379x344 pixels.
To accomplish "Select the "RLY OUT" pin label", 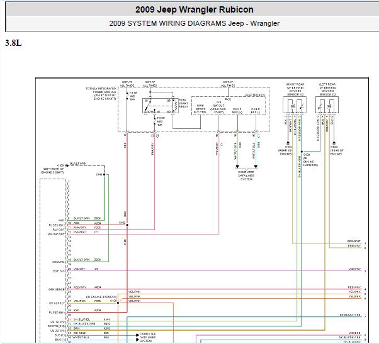I will pos(59,230).
